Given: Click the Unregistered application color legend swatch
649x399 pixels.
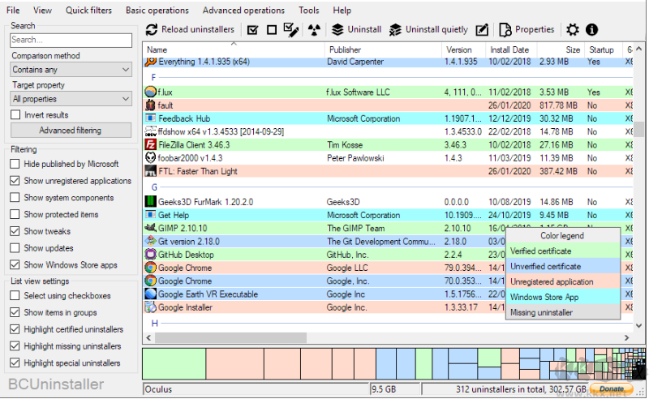Looking at the screenshot, I should (x=563, y=281).
